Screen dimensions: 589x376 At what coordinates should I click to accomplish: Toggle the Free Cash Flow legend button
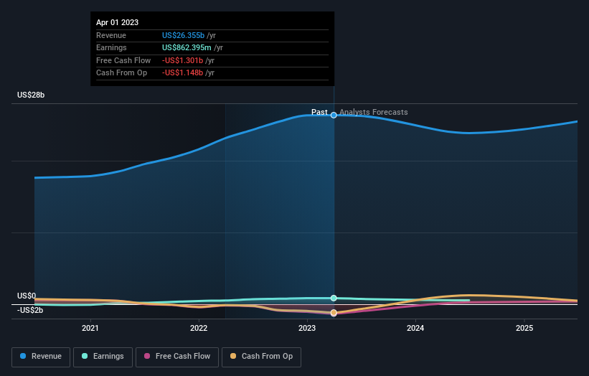point(177,357)
